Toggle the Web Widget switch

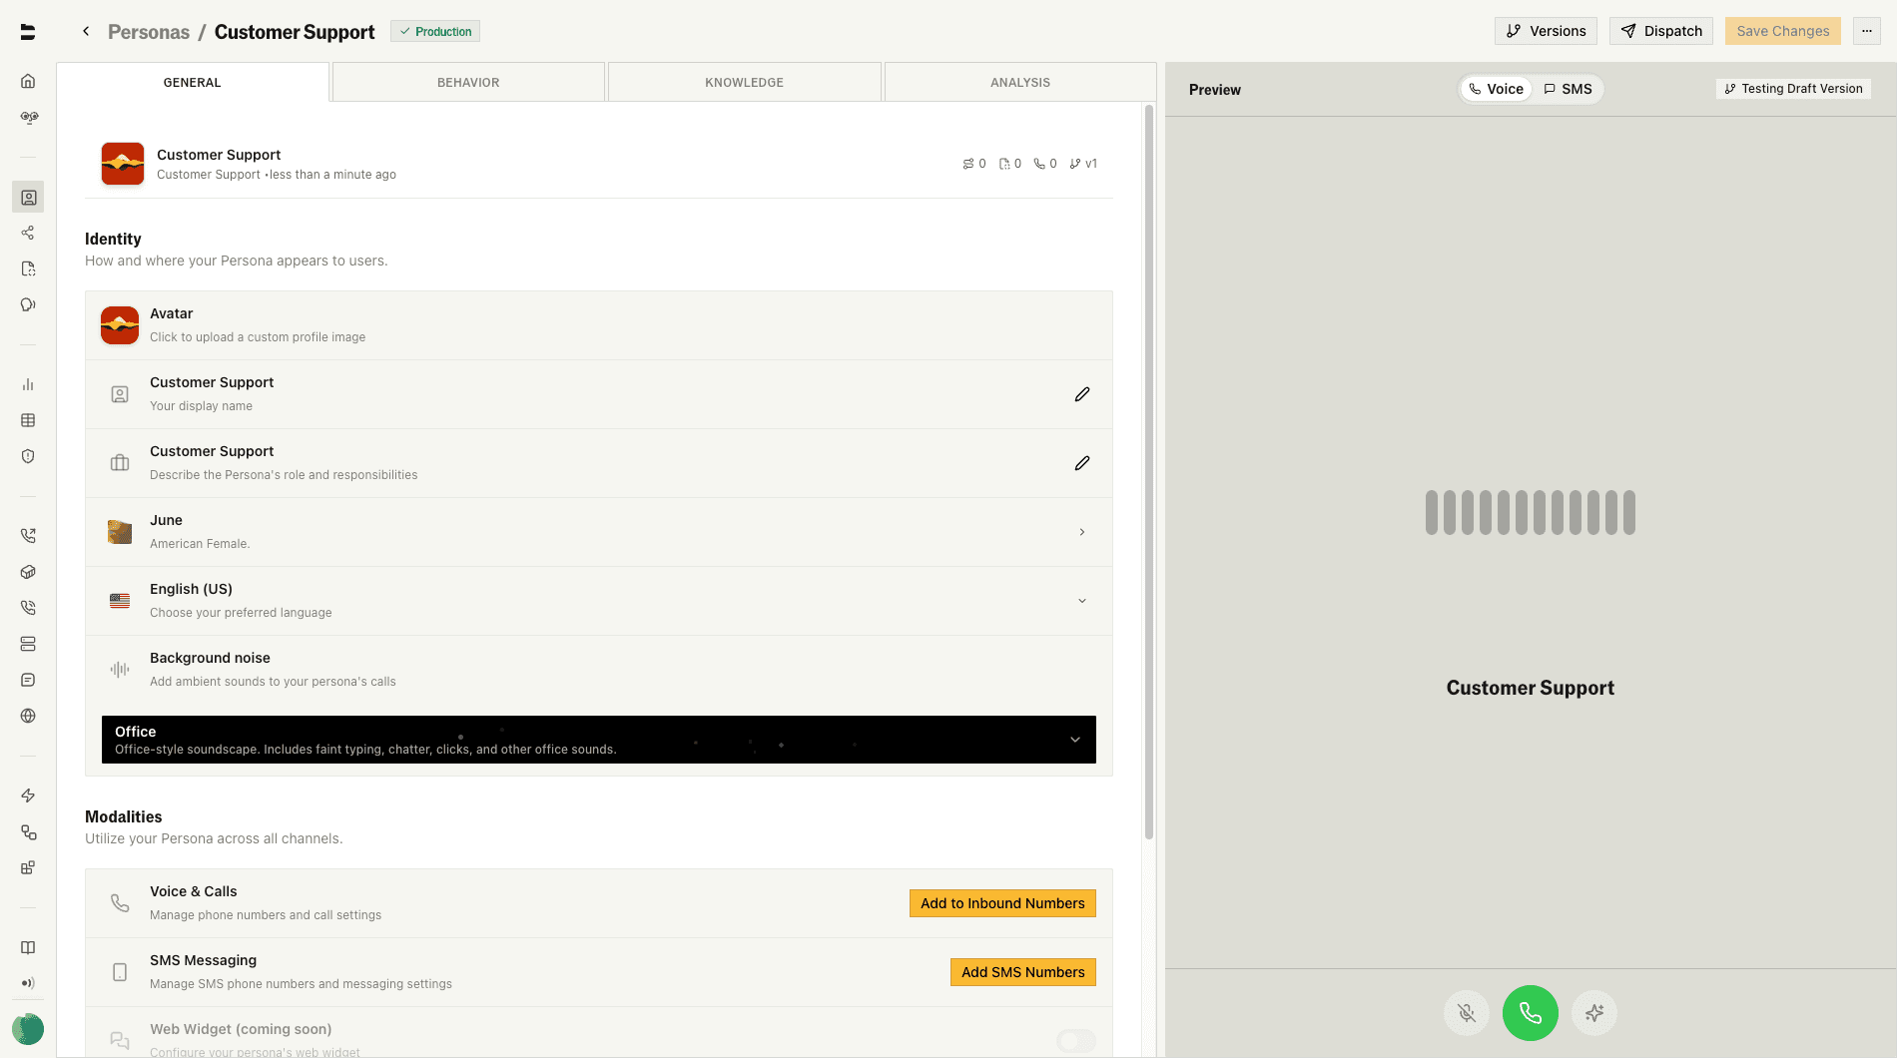(1075, 1040)
